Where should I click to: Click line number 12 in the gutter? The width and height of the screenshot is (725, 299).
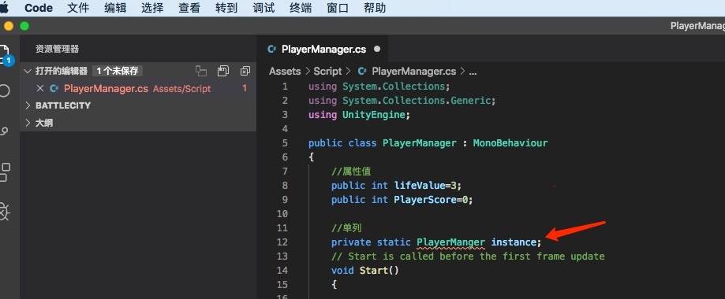282,242
